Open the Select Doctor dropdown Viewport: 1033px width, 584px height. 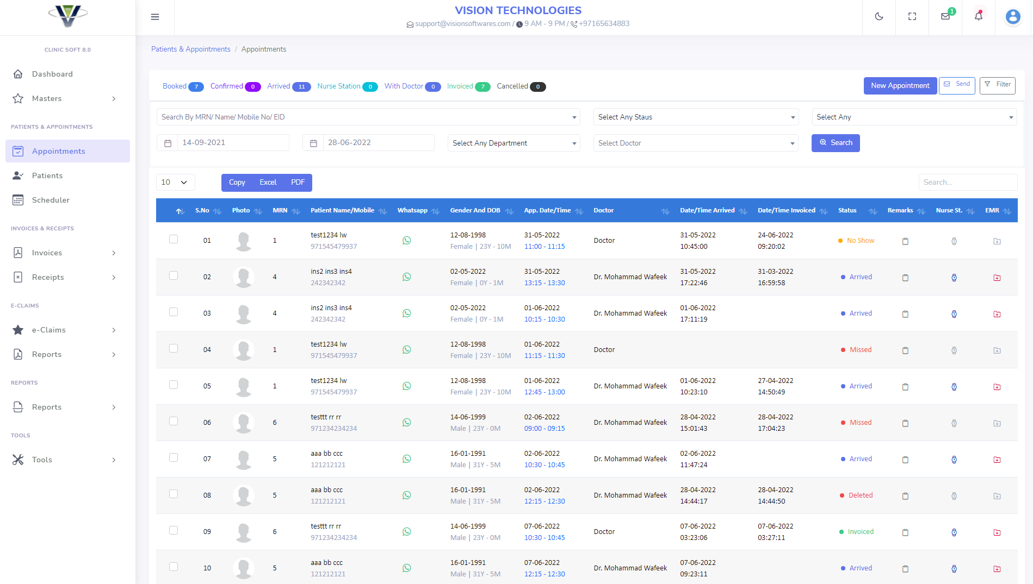[x=695, y=143]
